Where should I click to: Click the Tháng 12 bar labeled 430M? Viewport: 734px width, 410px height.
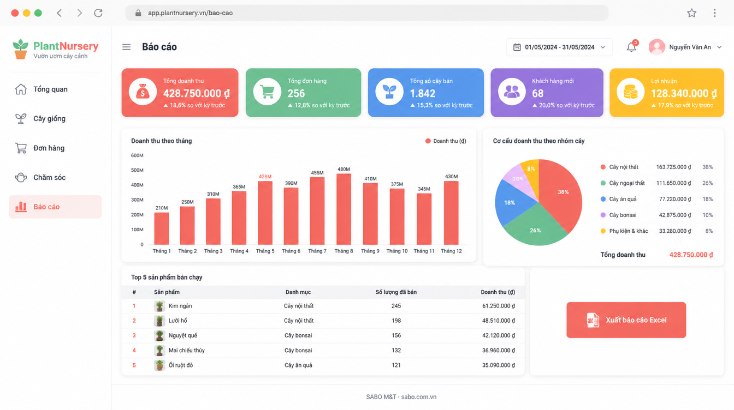tap(451, 213)
